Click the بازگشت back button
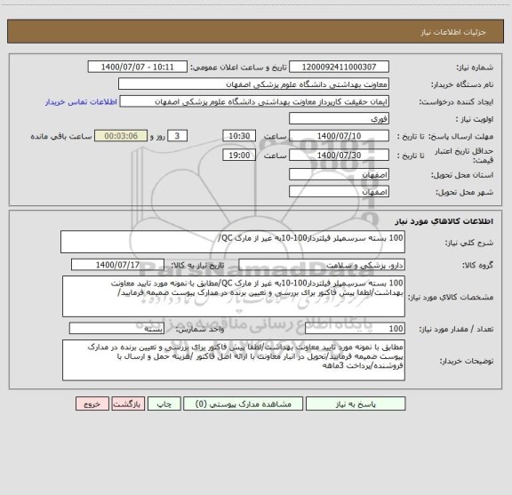The width and height of the screenshot is (512, 495). 128,403
